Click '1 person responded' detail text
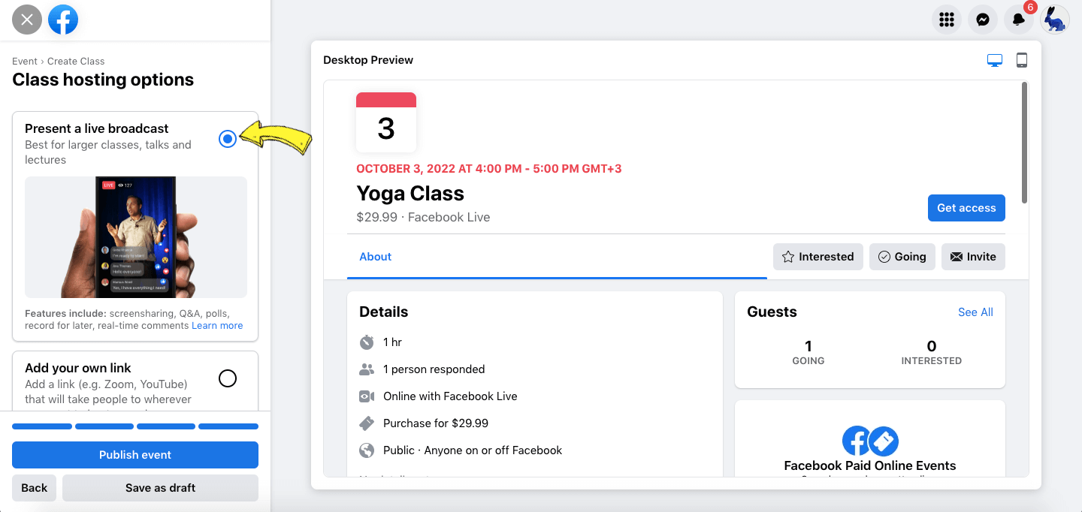This screenshot has height=512, width=1082. [x=434, y=369]
